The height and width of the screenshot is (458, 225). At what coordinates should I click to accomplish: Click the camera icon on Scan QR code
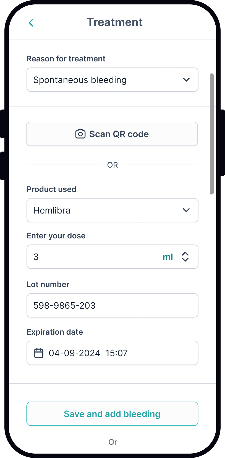80,134
